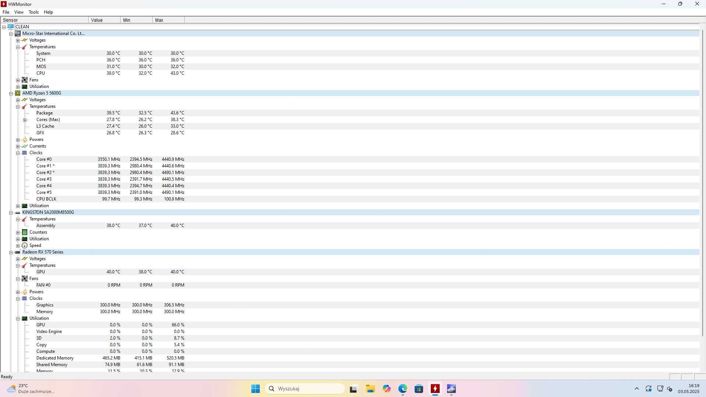The image size is (706, 397).
Task: Open Microsoft Edge from taskbar
Action: (402, 389)
